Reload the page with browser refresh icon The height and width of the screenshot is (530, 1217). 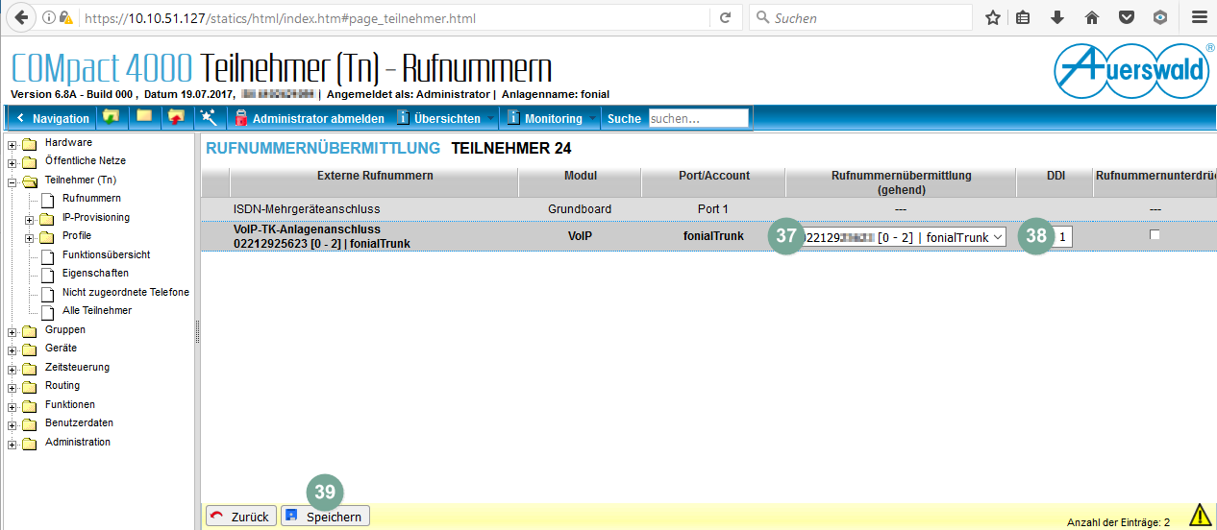(x=725, y=18)
